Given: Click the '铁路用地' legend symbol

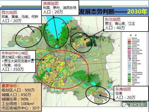Looking at the screenshot, I should click(129, 59).
